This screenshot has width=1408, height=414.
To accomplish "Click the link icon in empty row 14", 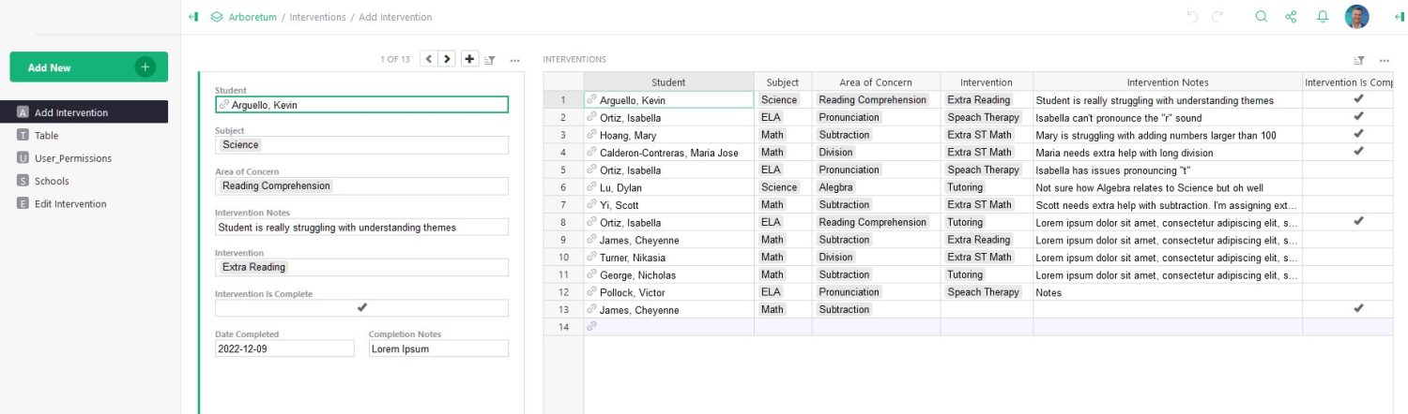I will click(591, 327).
